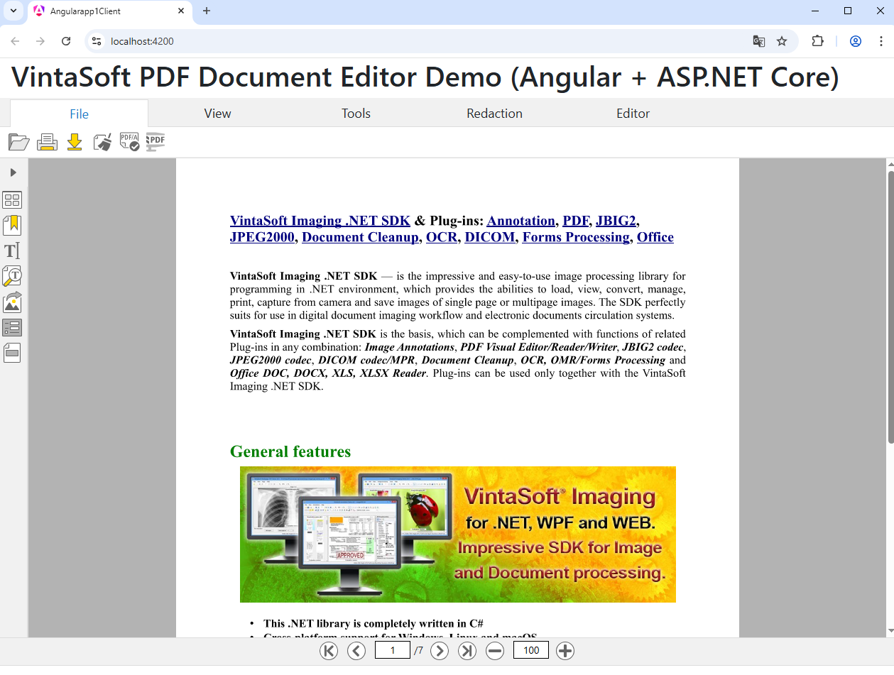The height and width of the screenshot is (675, 894).
Task: Open the bookmarks panel icon
Action: click(12, 225)
